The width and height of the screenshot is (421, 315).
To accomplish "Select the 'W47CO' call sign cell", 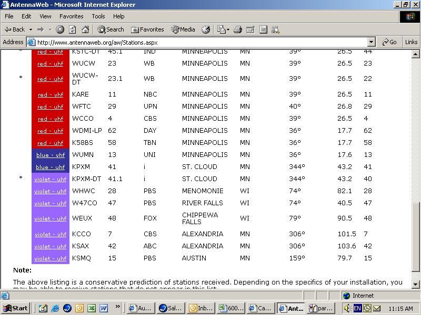I will 85,203.
